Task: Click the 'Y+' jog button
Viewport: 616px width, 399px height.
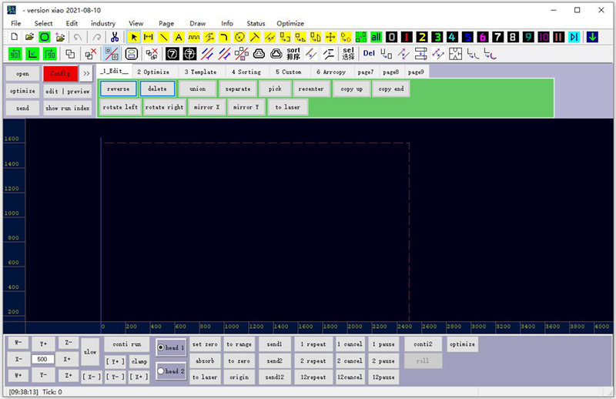Action: click(43, 344)
